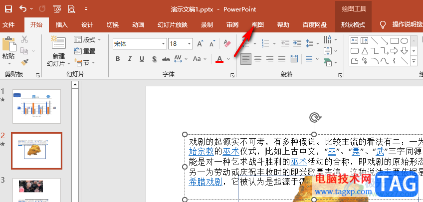Expand the font size dropdown showing 18
The image size is (423, 202).
coord(188,44)
